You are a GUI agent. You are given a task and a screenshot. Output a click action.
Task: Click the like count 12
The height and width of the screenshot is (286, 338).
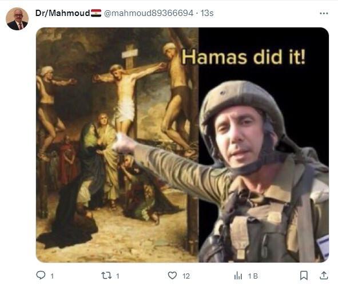[x=186, y=276]
